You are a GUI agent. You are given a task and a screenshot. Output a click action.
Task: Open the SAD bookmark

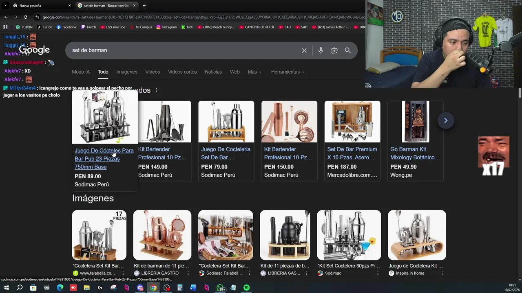(301, 27)
